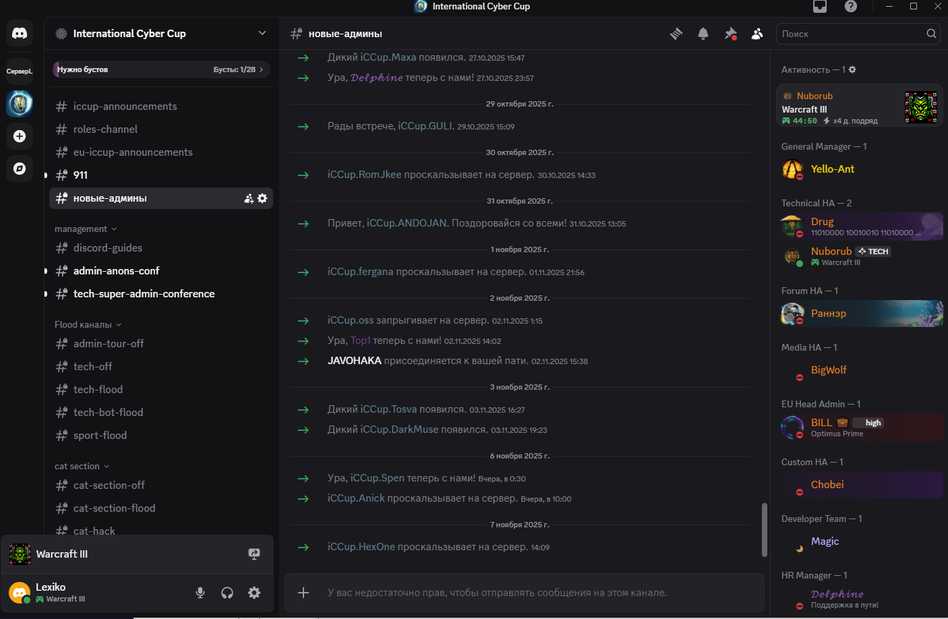The height and width of the screenshot is (619, 948).
Task: Click iCCup.Maxa username in join message
Action: click(x=388, y=57)
